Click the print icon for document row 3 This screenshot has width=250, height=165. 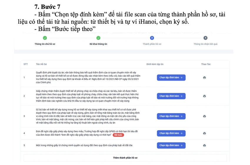[204, 116]
